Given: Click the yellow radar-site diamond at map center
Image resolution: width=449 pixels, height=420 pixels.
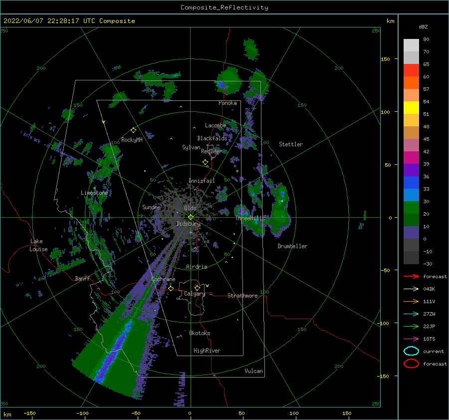Looking at the screenshot, I should pos(191,217).
